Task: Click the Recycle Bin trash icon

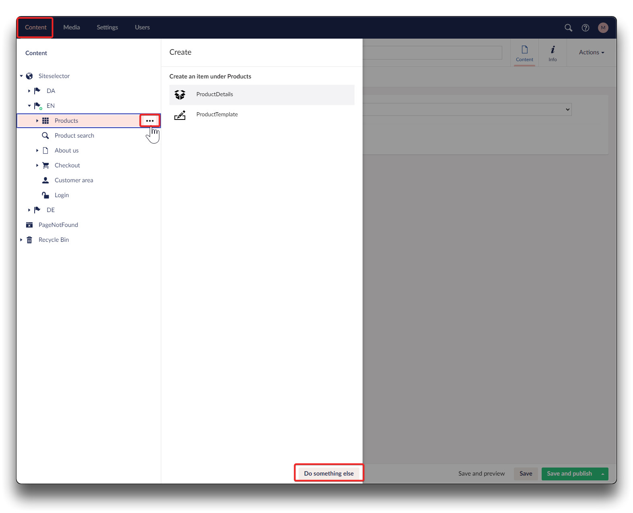Action: point(29,240)
